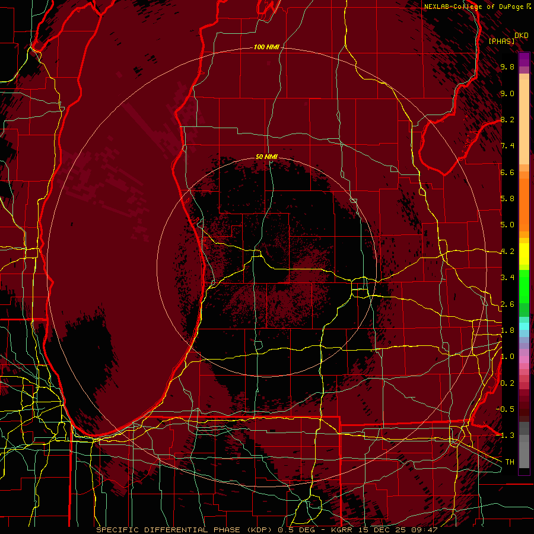Select the cyan swatch on the color bar
Screen dimensions: 534x534
tap(524, 326)
